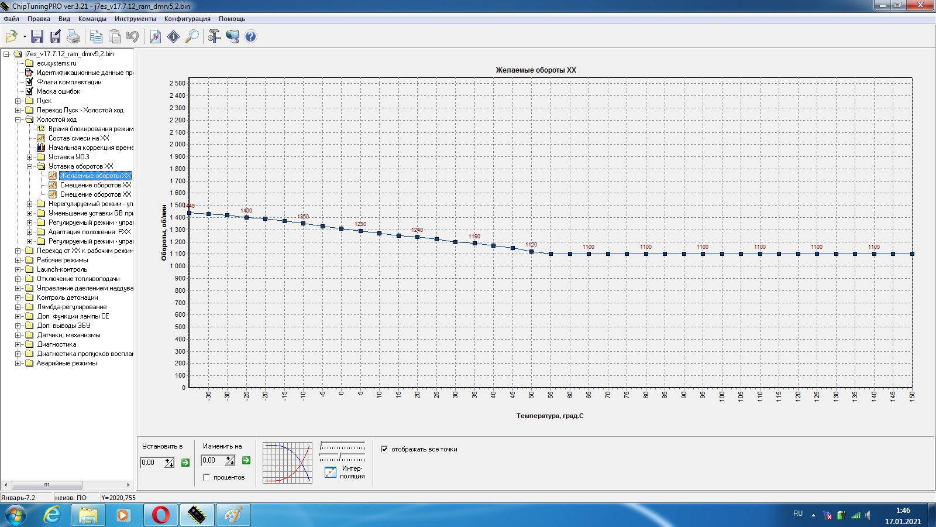
Task: Select 'Начальная коррекция времени' chart icon
Action: [x=41, y=148]
